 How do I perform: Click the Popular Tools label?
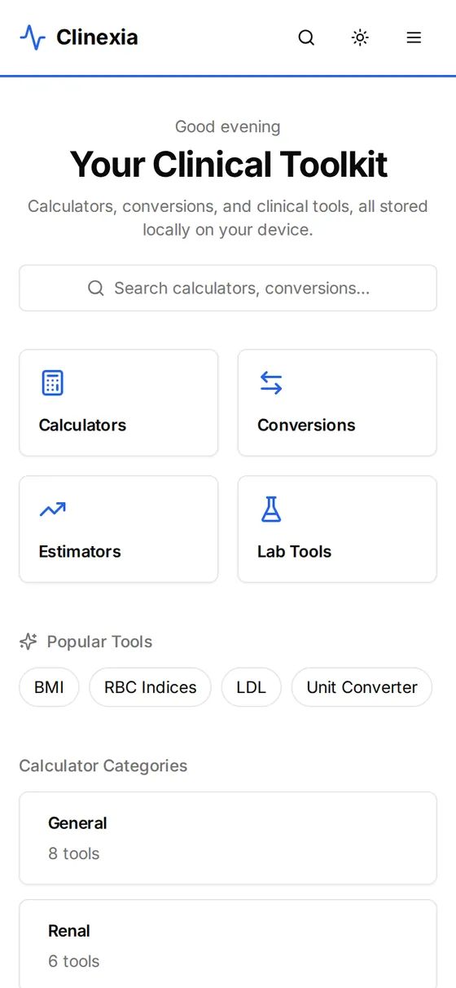coord(99,642)
